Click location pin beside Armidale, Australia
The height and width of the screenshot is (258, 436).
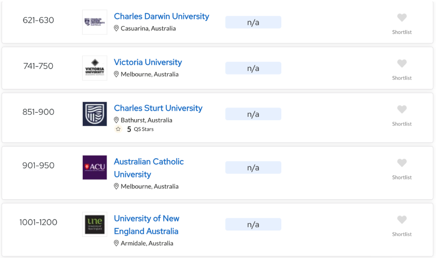pos(116,243)
